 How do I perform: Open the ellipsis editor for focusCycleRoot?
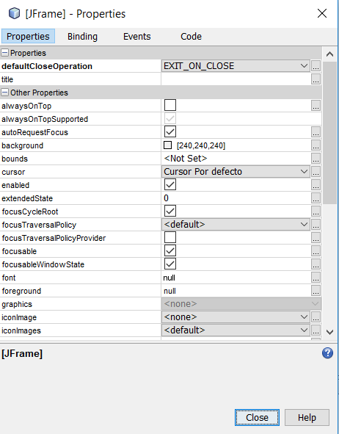(316, 211)
